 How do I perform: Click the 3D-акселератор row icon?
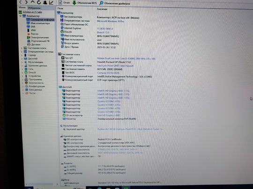(64, 115)
